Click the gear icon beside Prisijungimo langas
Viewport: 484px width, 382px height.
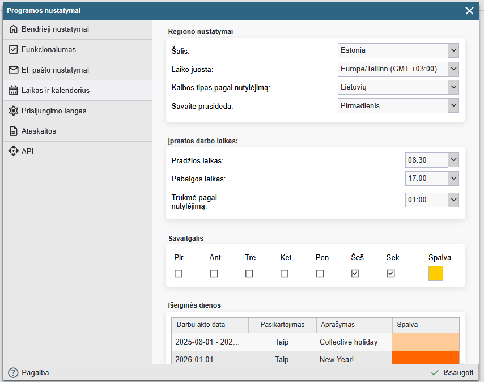point(13,111)
